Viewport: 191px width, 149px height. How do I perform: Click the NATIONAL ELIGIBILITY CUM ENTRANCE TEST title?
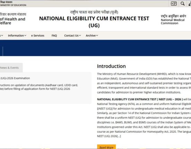pos(94,22)
